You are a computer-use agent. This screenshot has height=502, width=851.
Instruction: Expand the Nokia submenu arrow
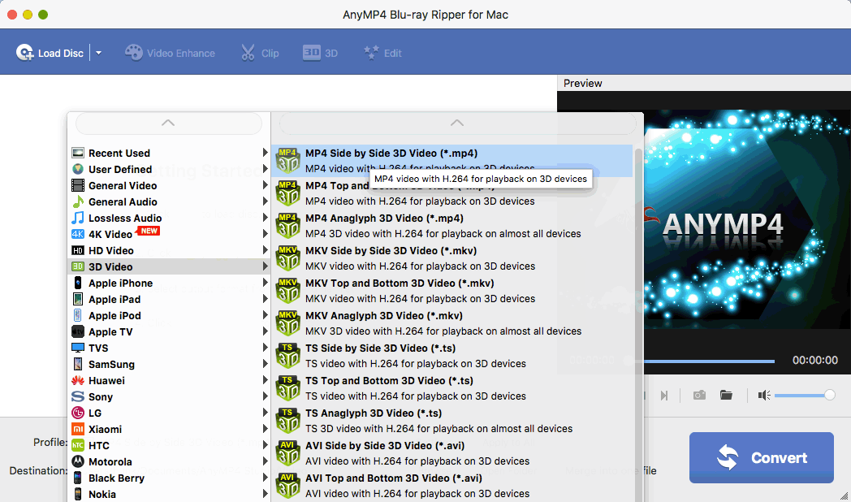tap(265, 495)
